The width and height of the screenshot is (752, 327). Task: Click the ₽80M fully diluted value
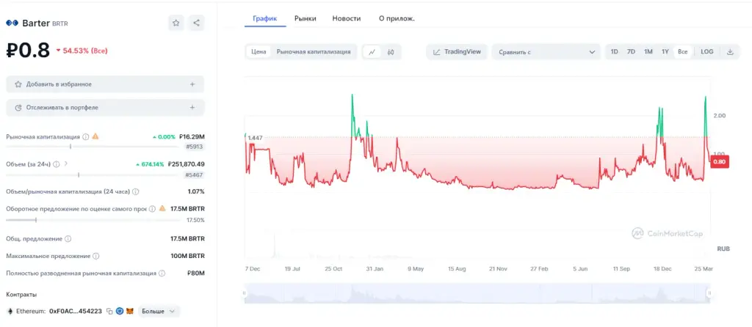coord(195,273)
